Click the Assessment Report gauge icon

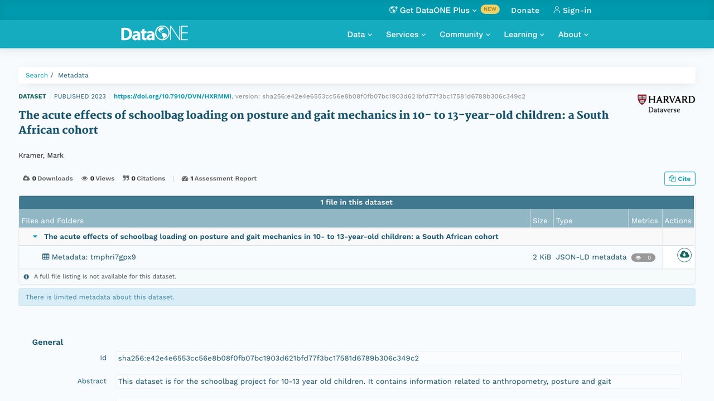(x=185, y=179)
